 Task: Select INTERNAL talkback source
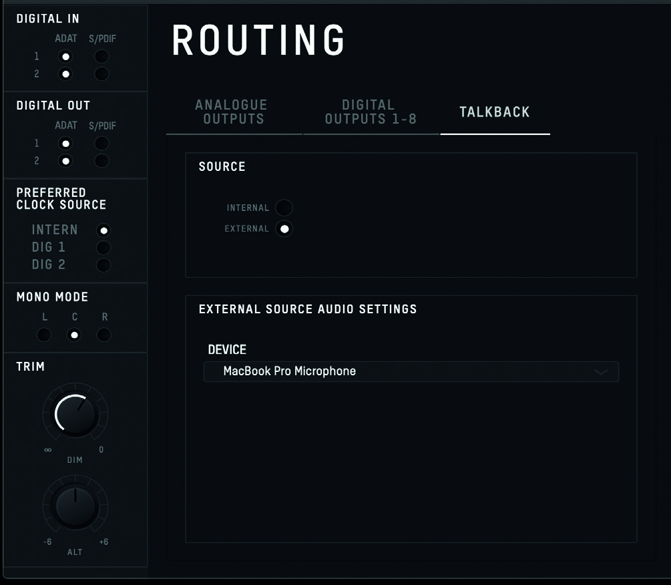pyautogui.click(x=284, y=208)
